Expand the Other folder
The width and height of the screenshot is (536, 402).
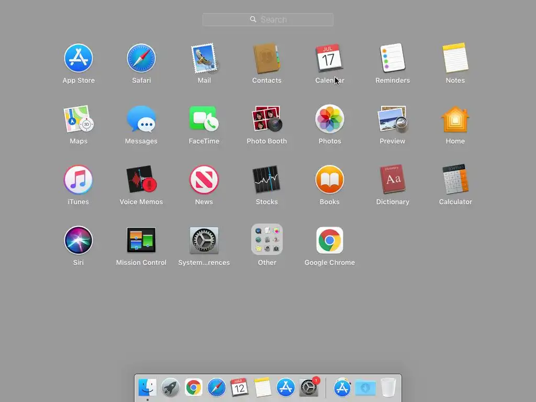tap(266, 239)
